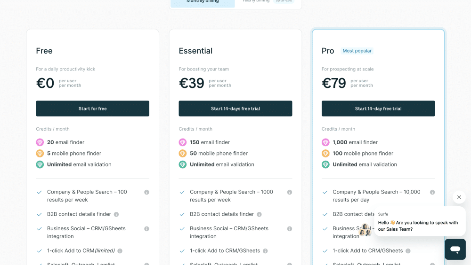This screenshot has height=265, width=471.
Task: Start the Pro 14-day free trial
Action: [378, 109]
